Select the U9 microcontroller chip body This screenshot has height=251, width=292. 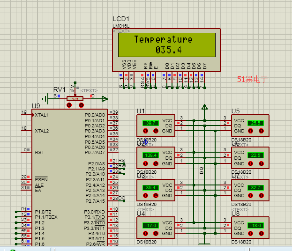pos(69,177)
